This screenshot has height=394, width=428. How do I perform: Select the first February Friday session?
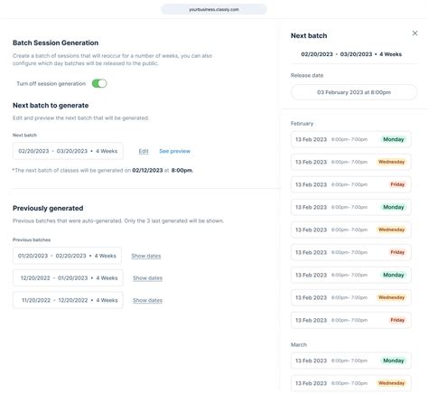(x=351, y=184)
